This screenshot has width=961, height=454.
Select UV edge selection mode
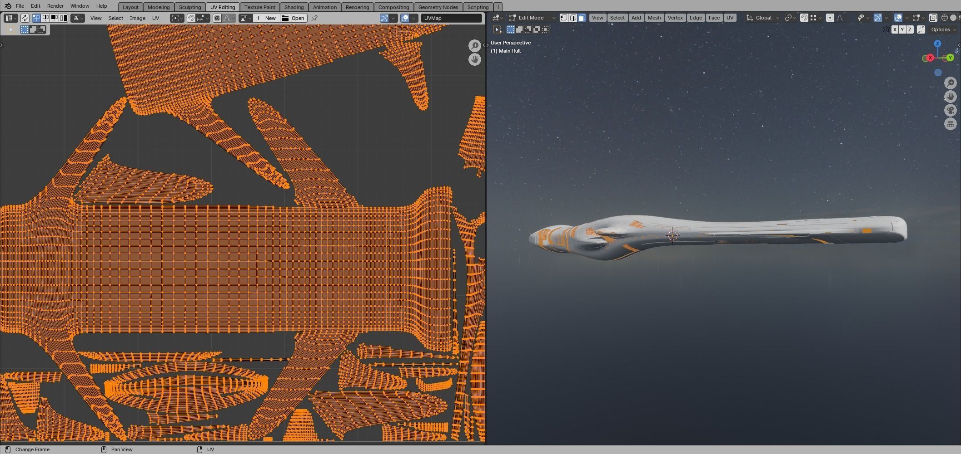coord(45,18)
